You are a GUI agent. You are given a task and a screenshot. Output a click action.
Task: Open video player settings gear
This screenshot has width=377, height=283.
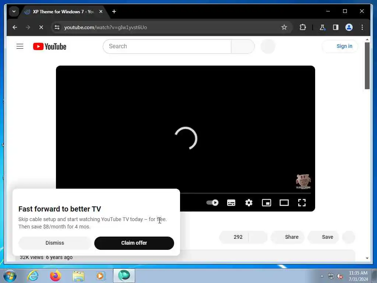pos(249,203)
